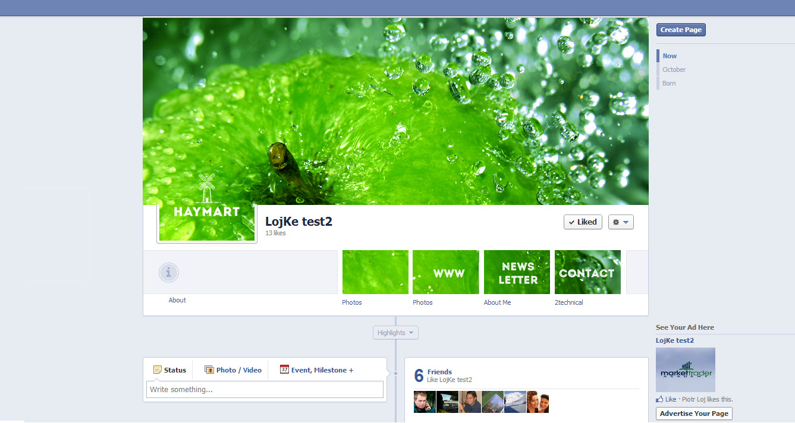Open the About Me link
Screen dimensions: 795x423
497,302
